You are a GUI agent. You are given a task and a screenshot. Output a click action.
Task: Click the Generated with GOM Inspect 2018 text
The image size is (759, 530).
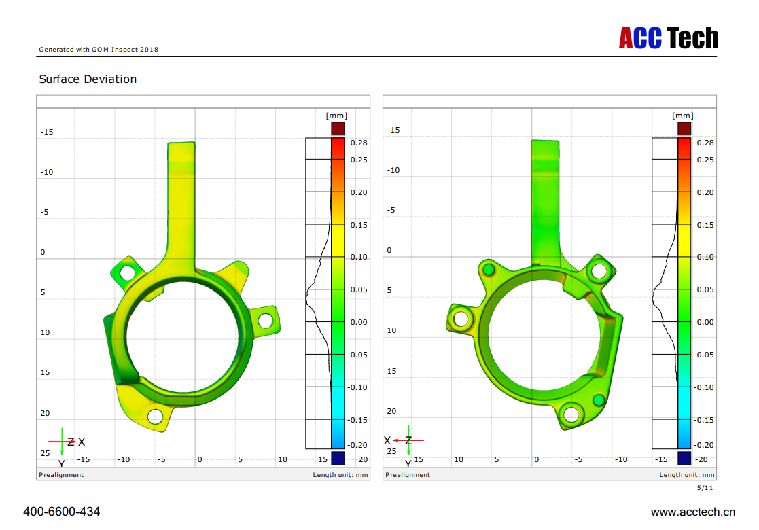pos(99,49)
